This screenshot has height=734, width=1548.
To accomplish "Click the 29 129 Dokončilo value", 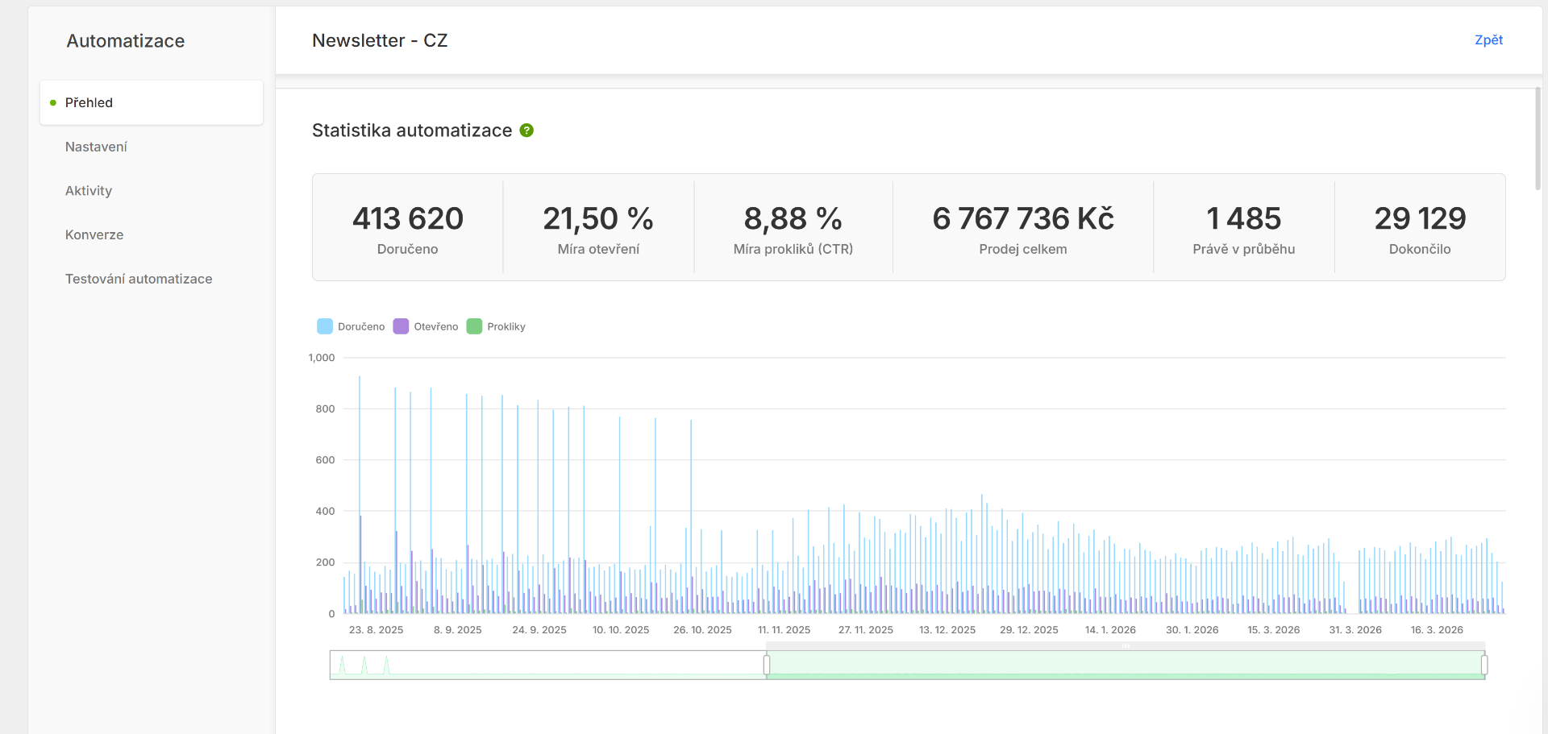I will point(1420,218).
